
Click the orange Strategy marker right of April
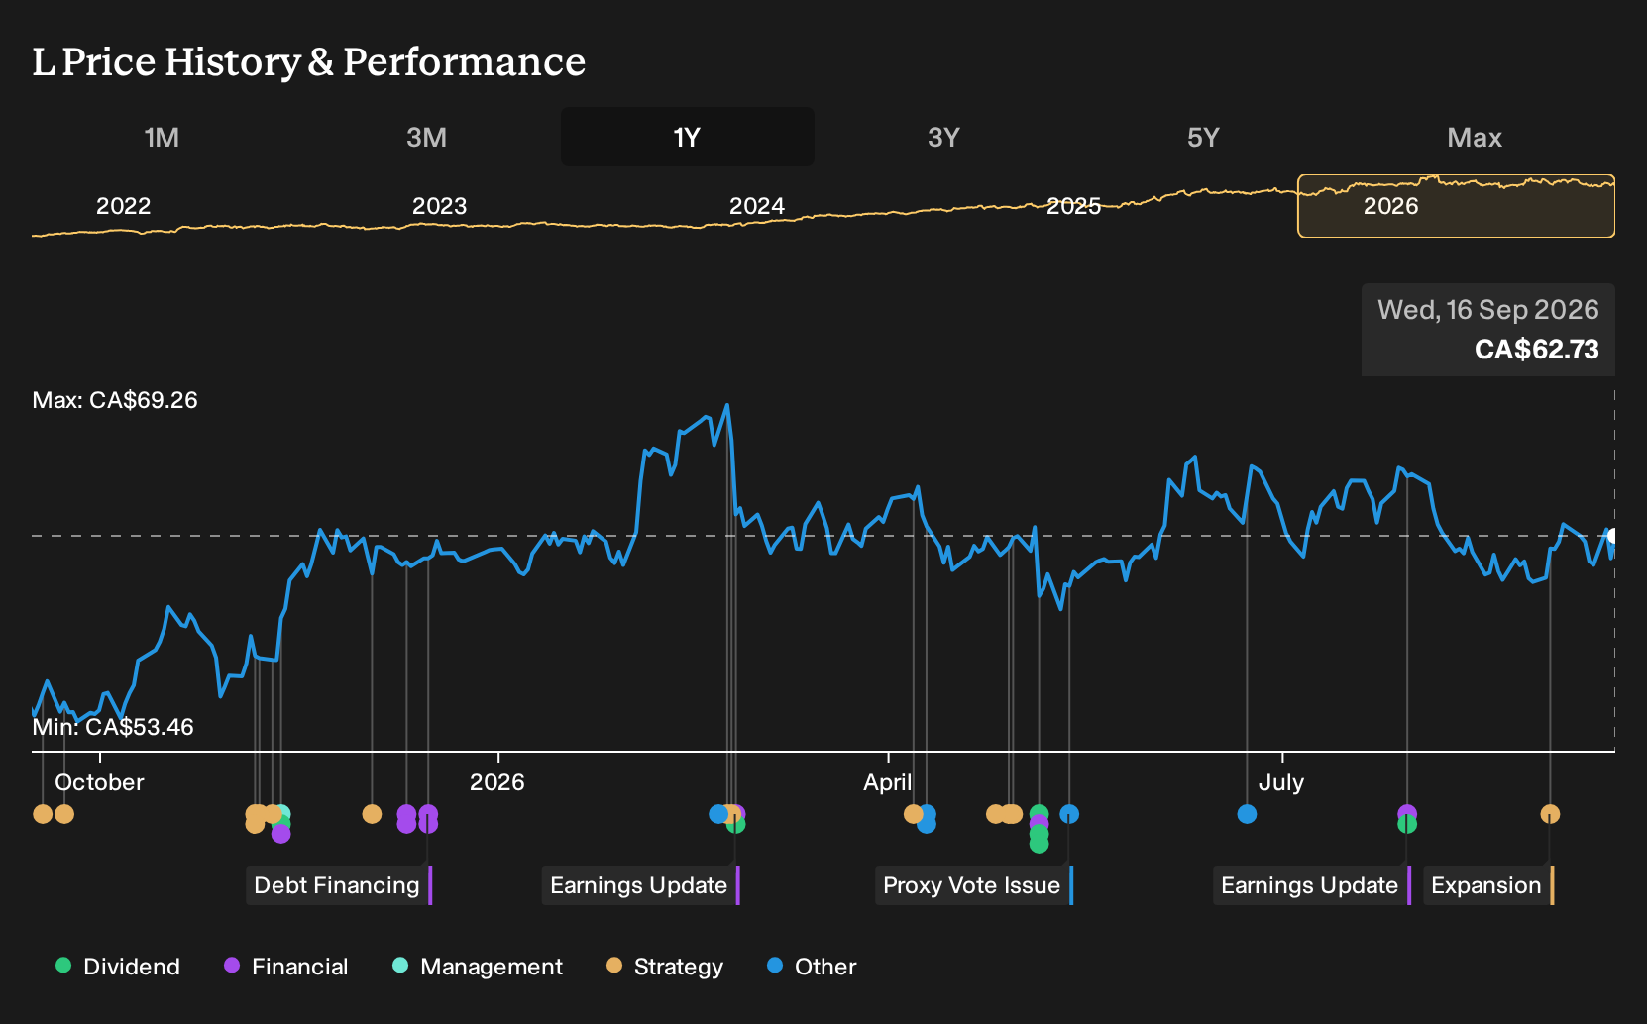tap(913, 814)
